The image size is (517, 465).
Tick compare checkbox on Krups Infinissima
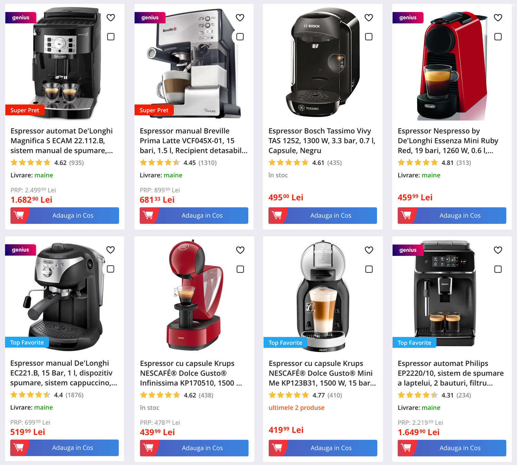[240, 269]
